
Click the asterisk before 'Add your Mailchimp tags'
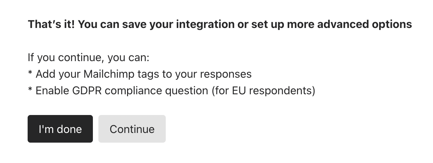[30, 73]
